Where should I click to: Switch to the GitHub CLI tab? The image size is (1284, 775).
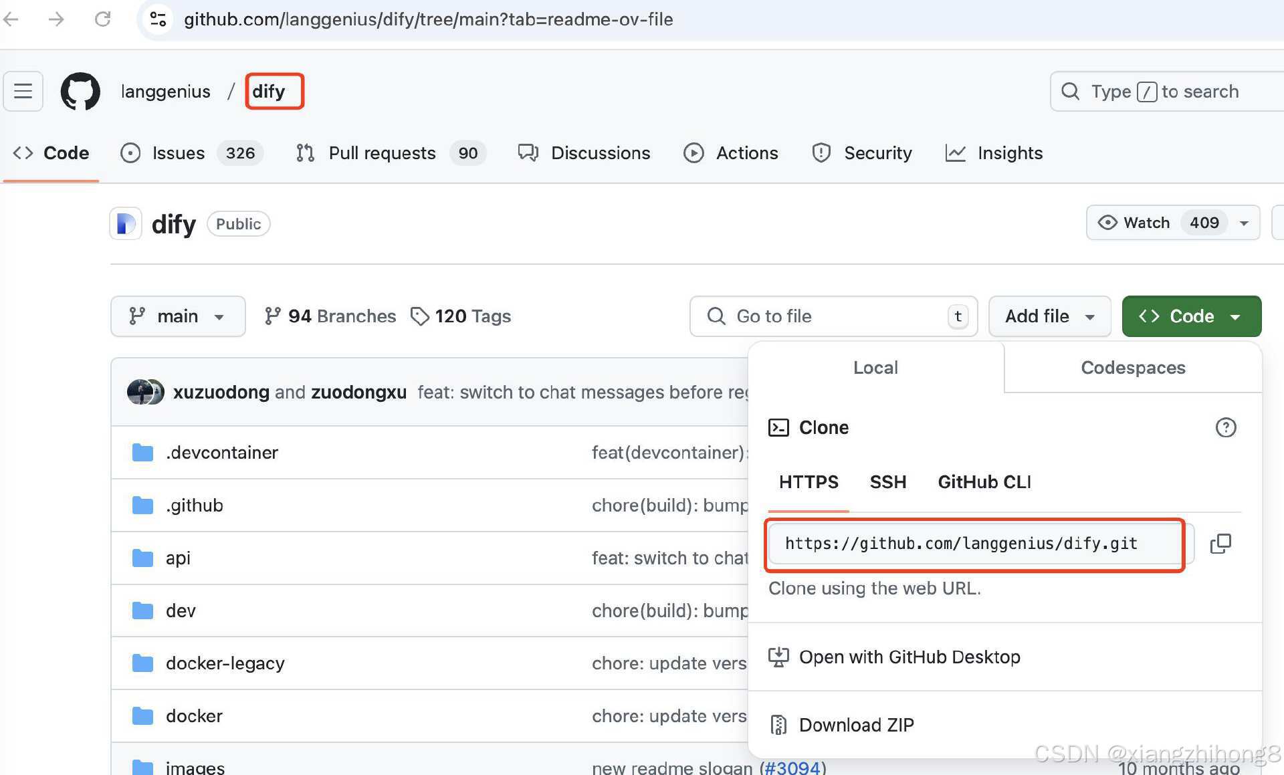(984, 481)
